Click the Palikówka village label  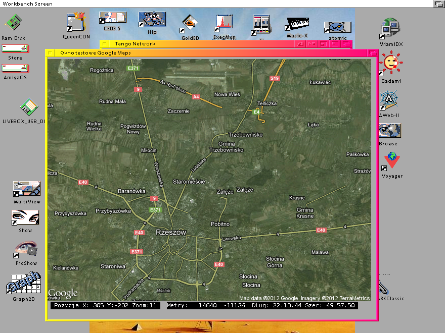coord(358,154)
